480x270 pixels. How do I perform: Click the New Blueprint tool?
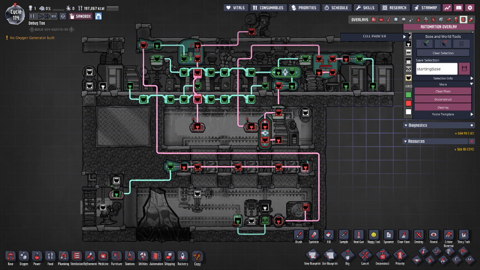coord(312,255)
